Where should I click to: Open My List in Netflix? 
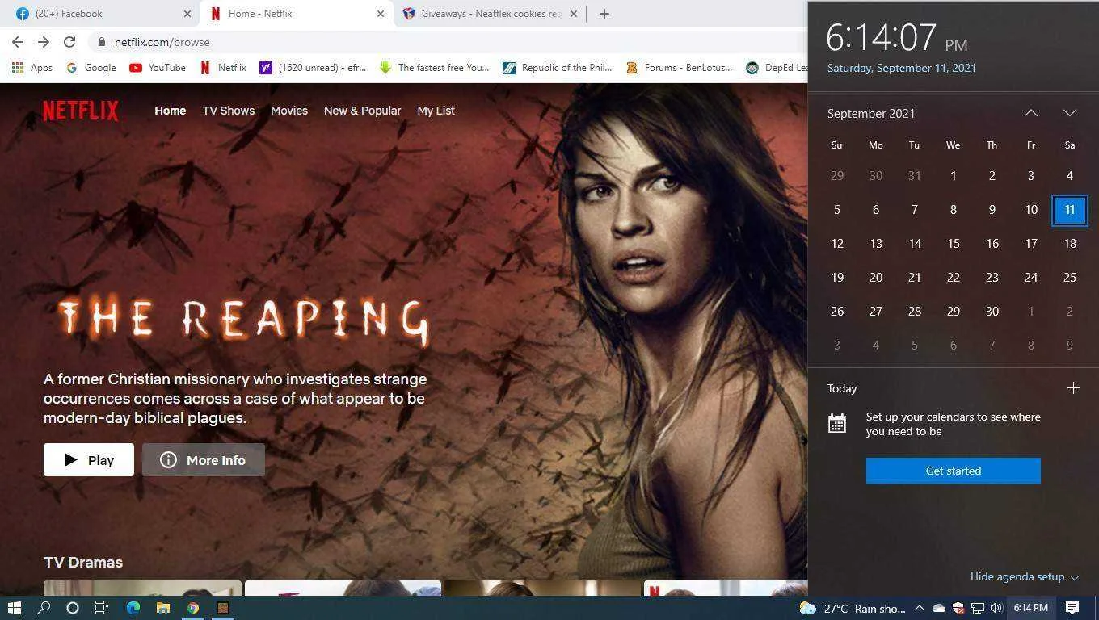tap(436, 111)
